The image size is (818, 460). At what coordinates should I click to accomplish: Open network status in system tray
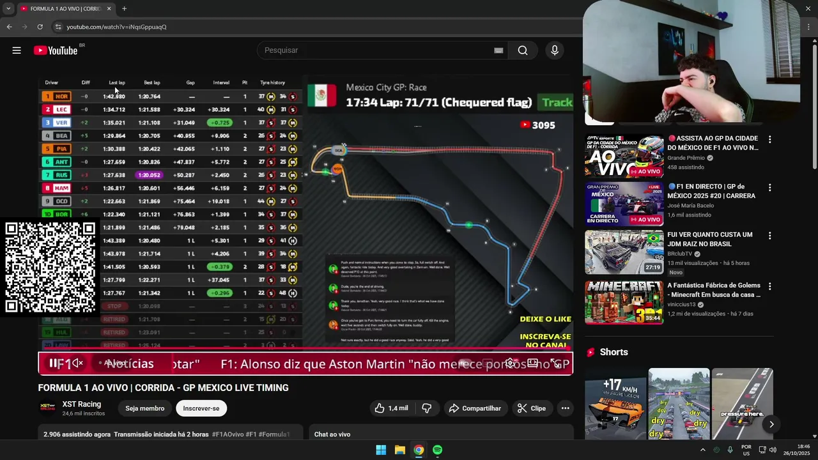(x=762, y=450)
